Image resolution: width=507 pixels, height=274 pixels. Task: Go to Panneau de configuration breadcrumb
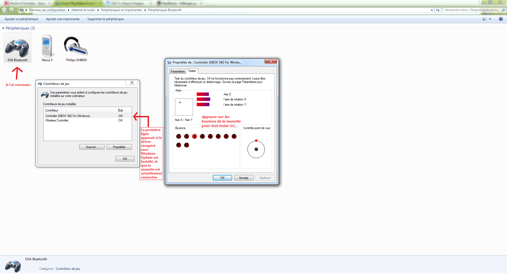coord(47,10)
